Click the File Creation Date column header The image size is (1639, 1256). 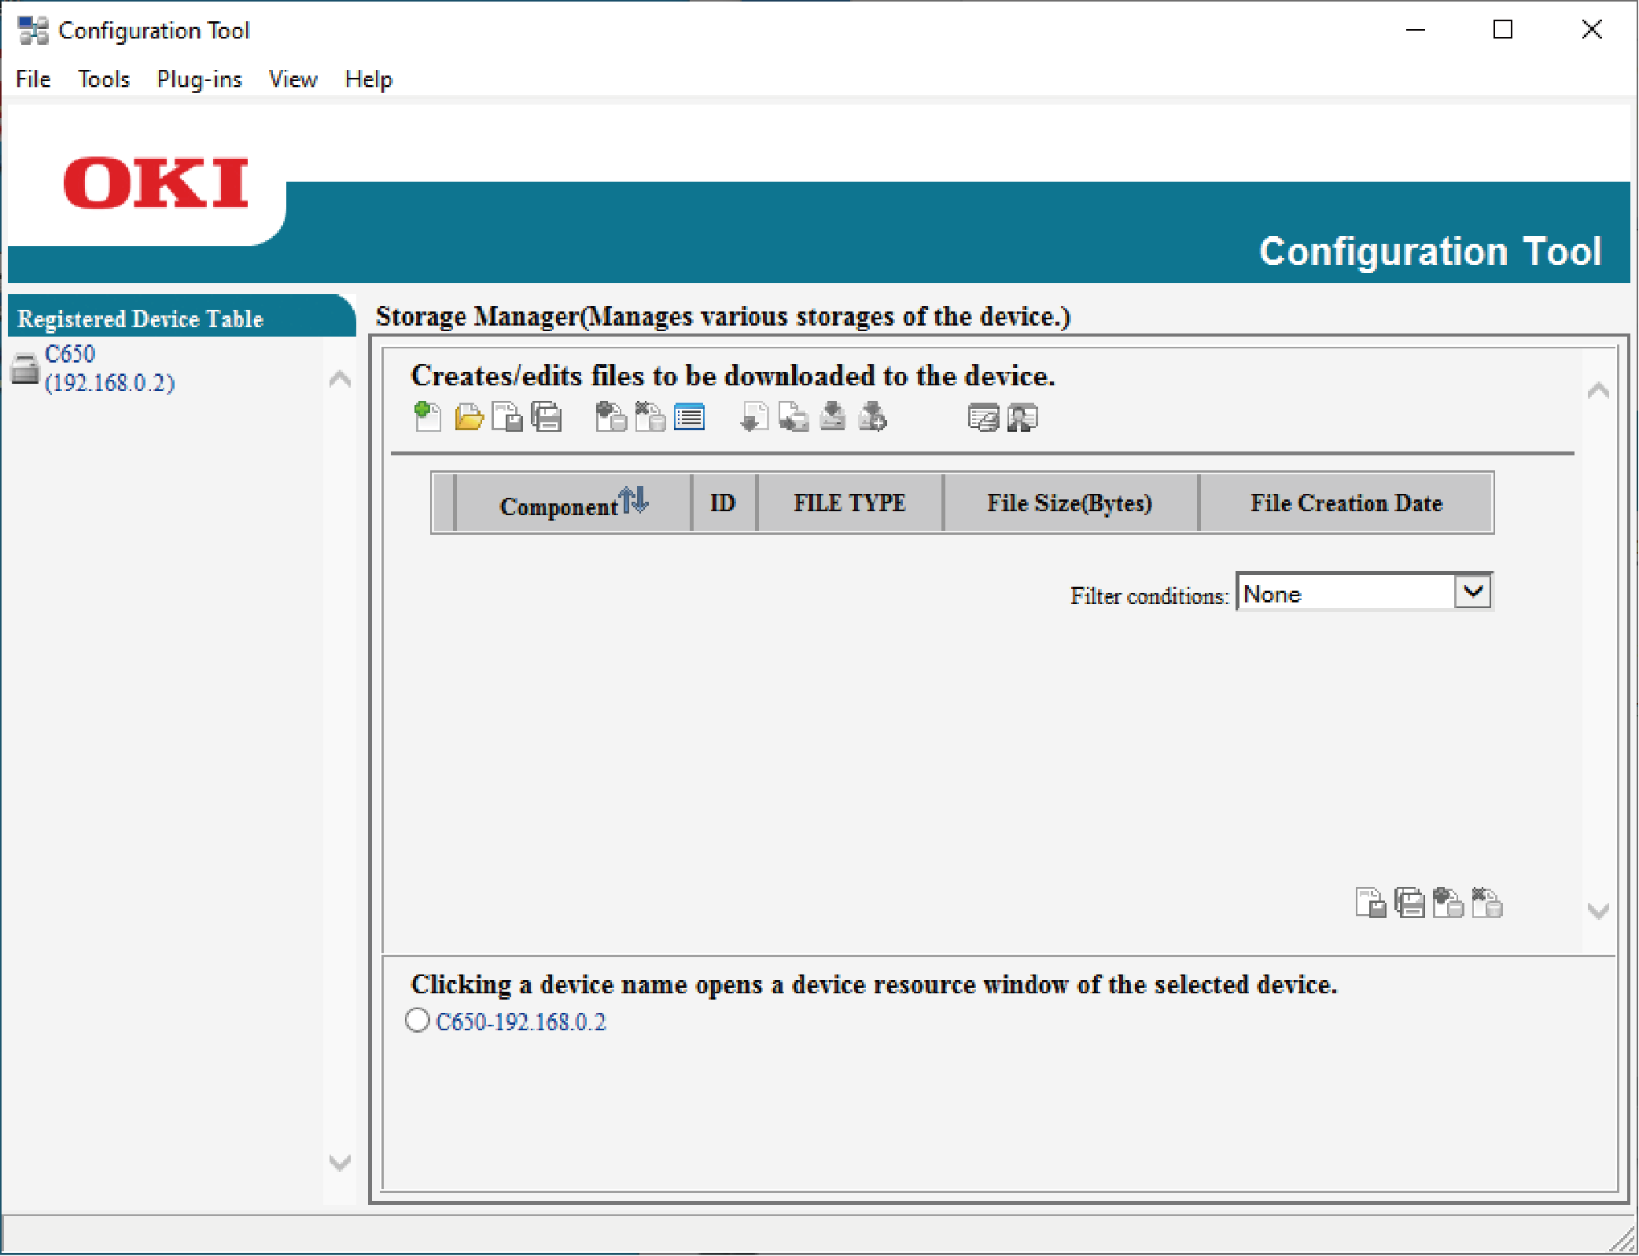pyautogui.click(x=1346, y=503)
